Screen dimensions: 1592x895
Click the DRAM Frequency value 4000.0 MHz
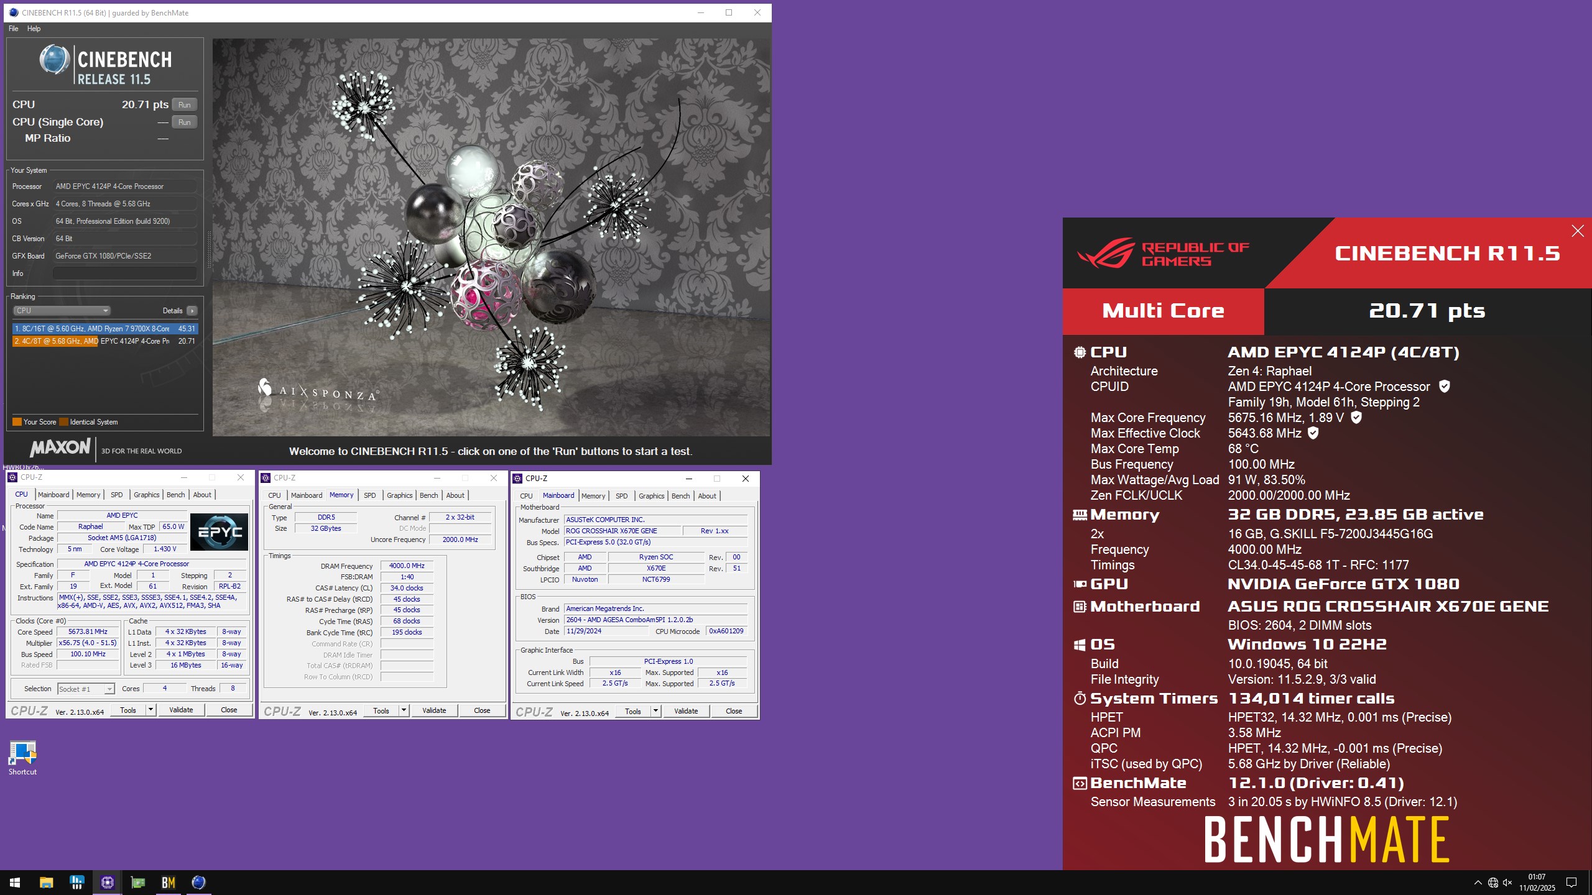pyautogui.click(x=407, y=566)
